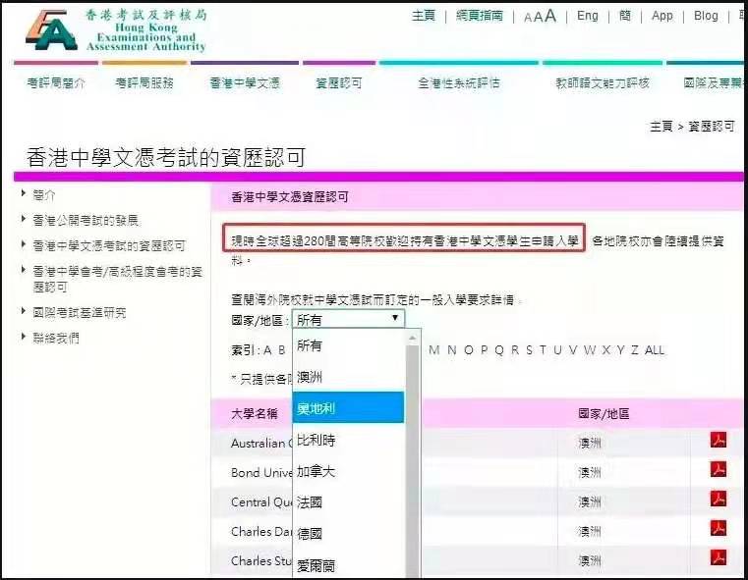Switch to English via Eng link
Viewport: 748px width, 580px height.
(x=587, y=16)
